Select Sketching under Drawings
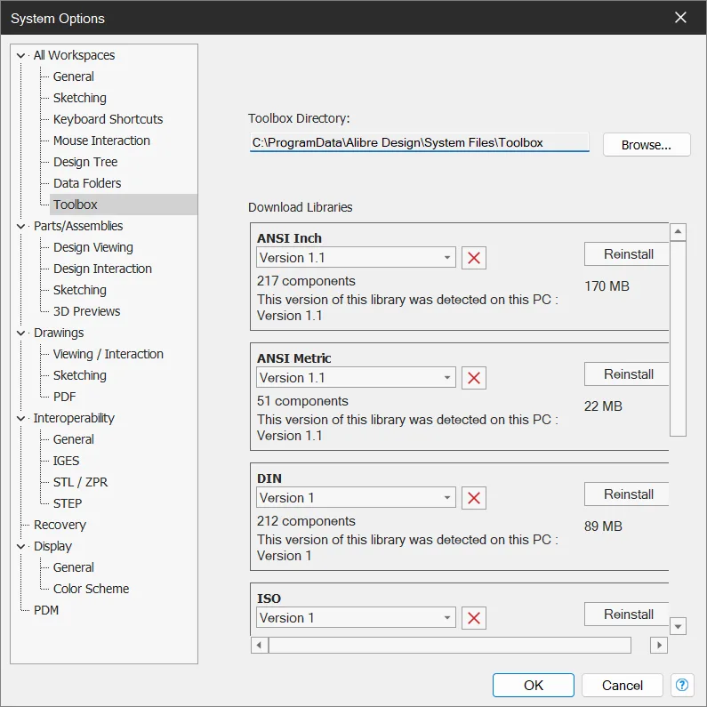 [x=80, y=375]
